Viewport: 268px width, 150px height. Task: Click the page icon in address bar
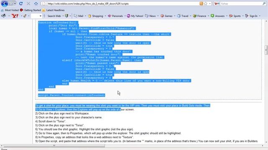point(44,4)
